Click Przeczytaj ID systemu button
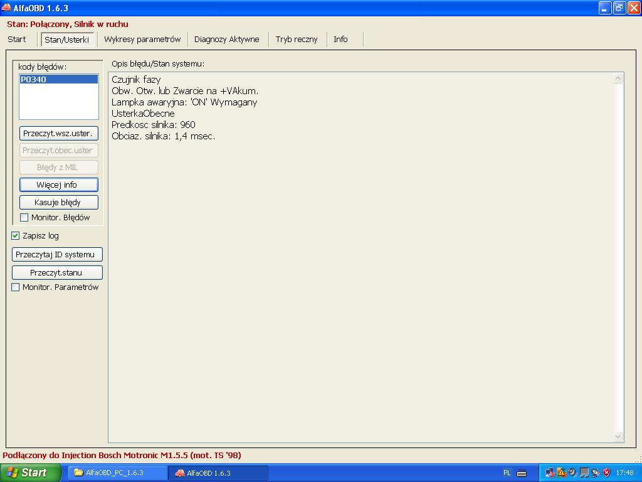 57,255
